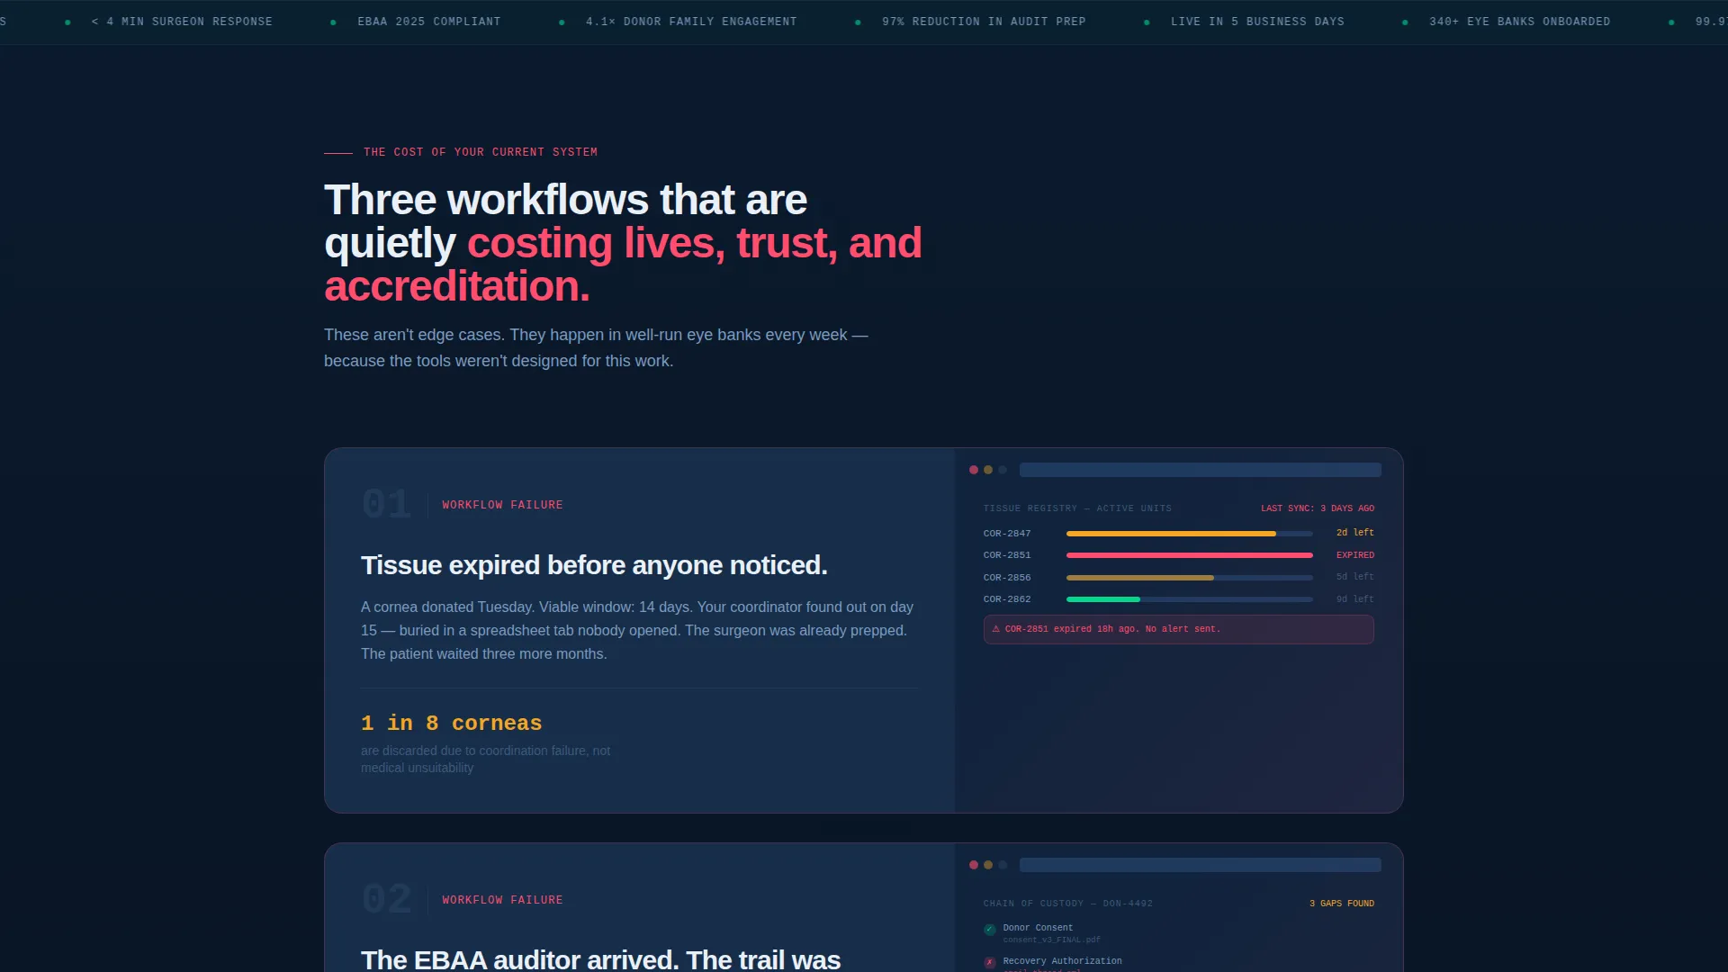Click 'CHAIN OF CUSTODY — DON-4492' header

[x=1068, y=904]
